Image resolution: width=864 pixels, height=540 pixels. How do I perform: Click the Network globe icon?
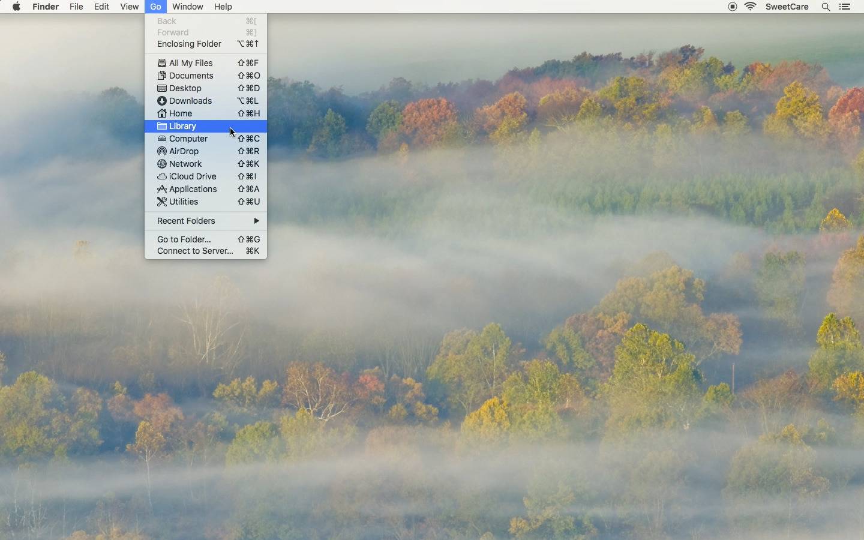(161, 164)
